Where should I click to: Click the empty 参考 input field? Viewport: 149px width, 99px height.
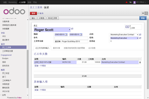coord(71,38)
